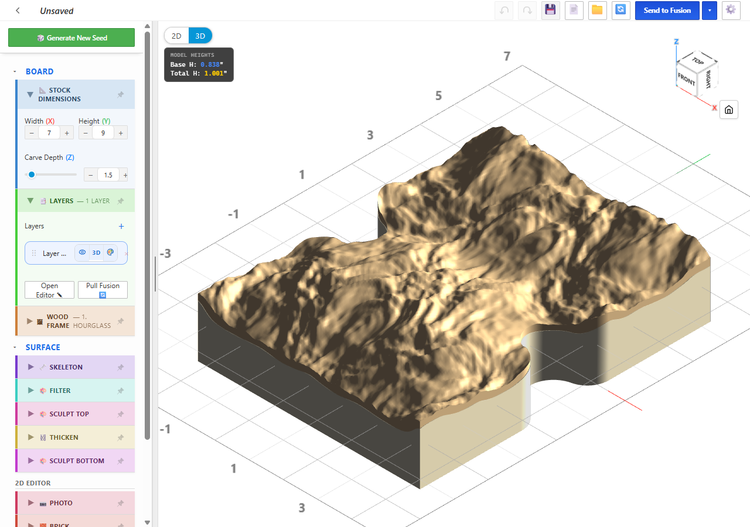Click the Carve Depth slider handle
This screenshot has height=527, width=750.
pyautogui.click(x=32, y=174)
